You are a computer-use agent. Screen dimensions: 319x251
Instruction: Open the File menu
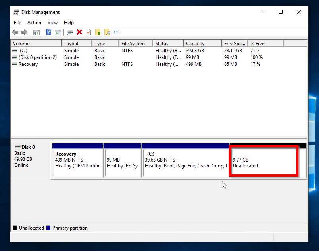click(17, 23)
